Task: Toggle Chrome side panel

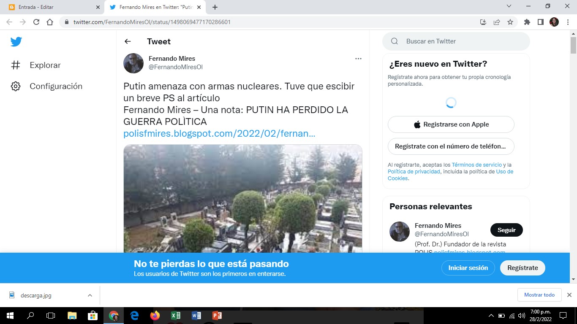Action: tap(541, 22)
